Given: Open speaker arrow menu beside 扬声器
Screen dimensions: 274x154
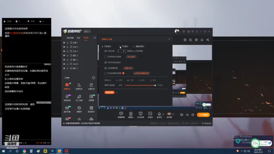Looking at the screenshot, I should 173,114.
